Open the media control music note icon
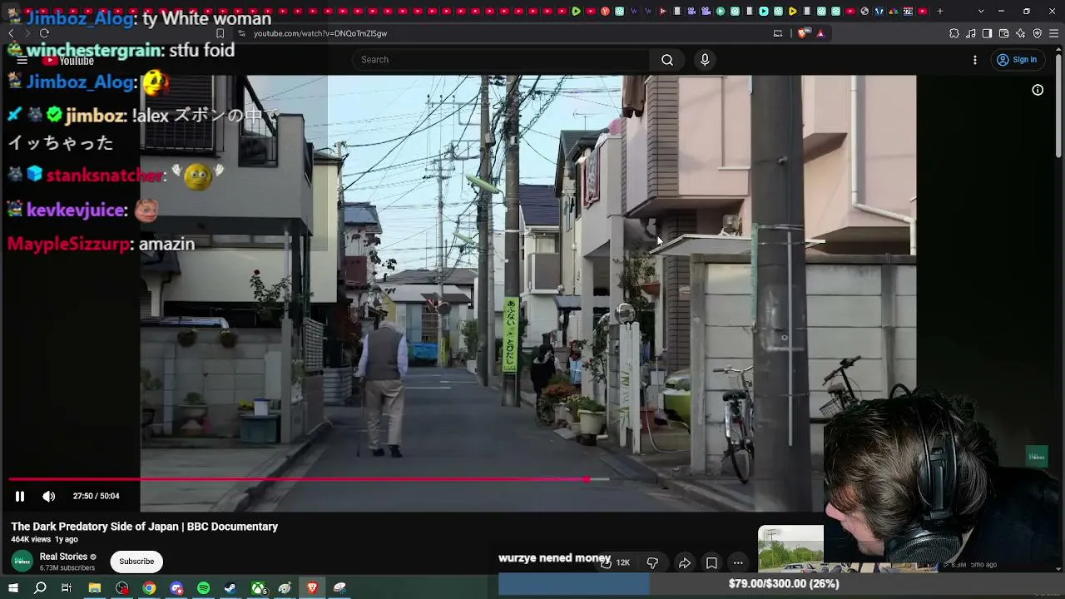This screenshot has width=1065, height=599. pyautogui.click(x=971, y=33)
